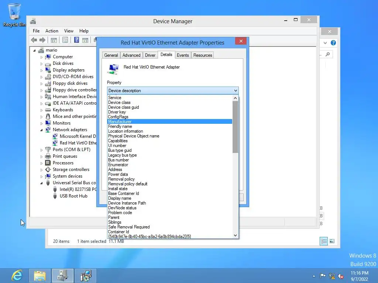
Task: Open File Explorer from the taskbar
Action: 40,276
